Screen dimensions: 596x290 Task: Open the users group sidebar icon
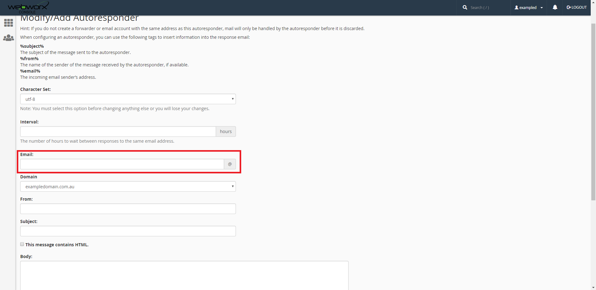(x=8, y=38)
